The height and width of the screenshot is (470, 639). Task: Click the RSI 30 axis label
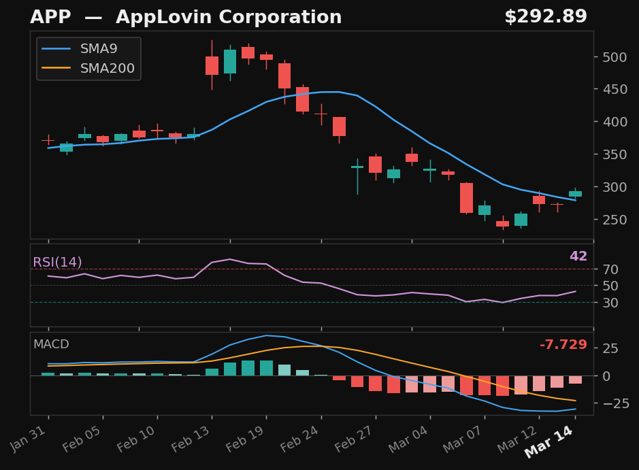(x=611, y=303)
